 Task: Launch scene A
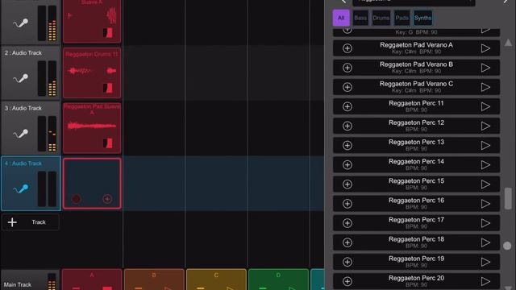(92, 280)
